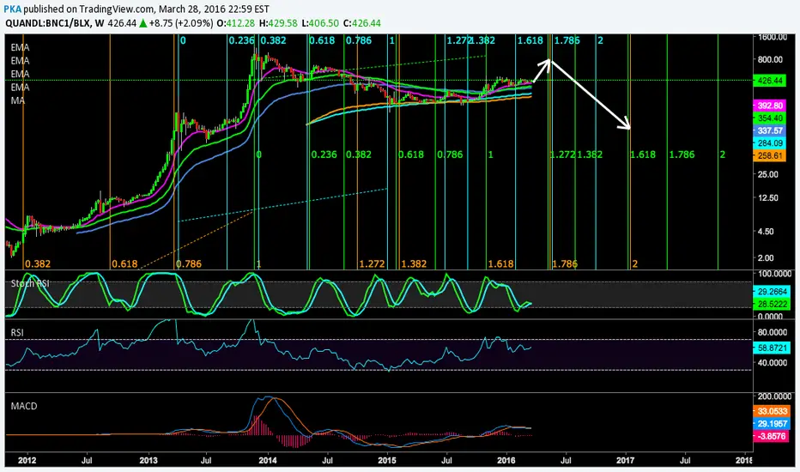
Task: Click the 40.0000 RSI scale label
Action: coord(774,363)
